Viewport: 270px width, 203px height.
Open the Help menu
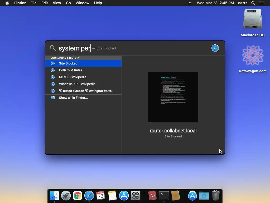[98, 3]
